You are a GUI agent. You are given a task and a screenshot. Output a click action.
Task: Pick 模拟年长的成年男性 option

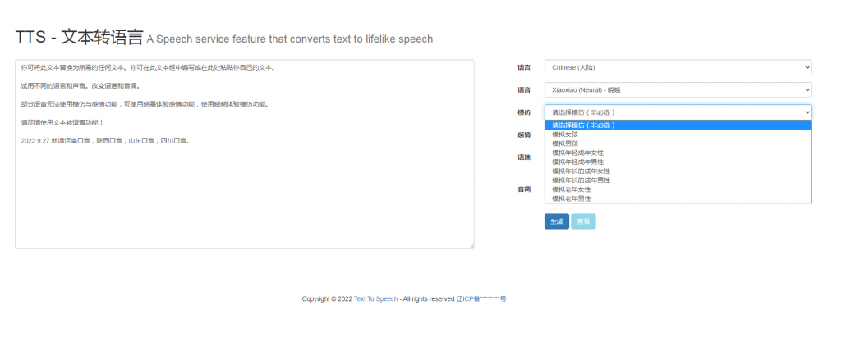[581, 180]
